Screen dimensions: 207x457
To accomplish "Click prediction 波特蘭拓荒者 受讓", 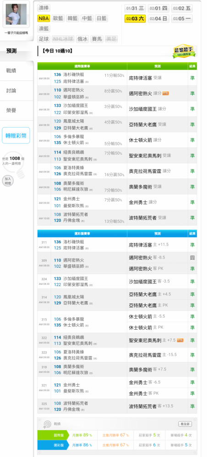I will click(147, 218).
